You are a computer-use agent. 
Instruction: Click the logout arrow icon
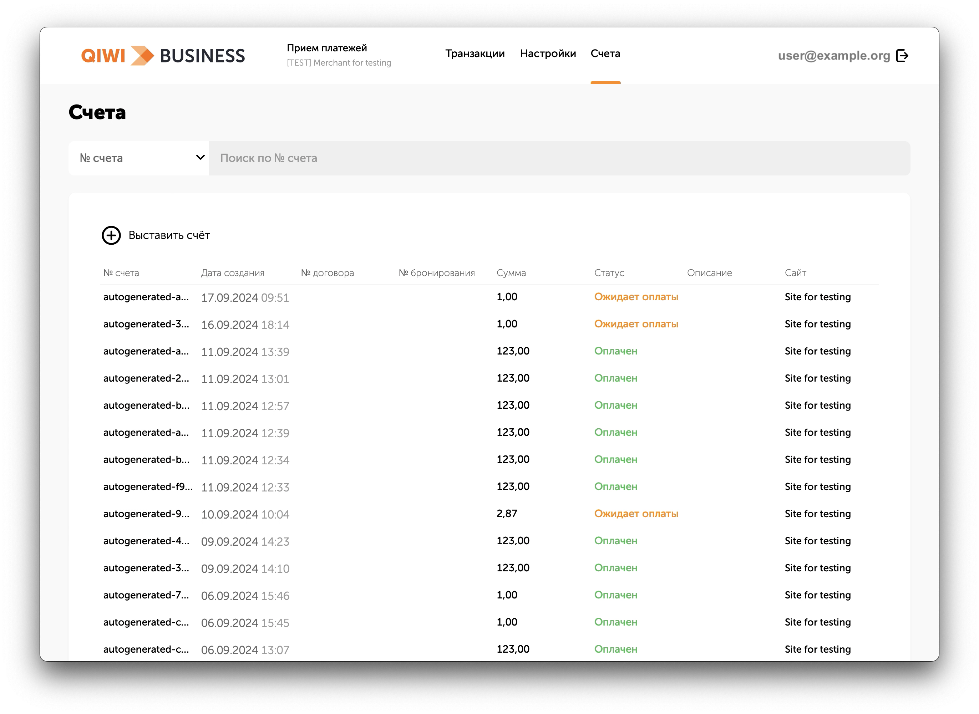tap(902, 56)
